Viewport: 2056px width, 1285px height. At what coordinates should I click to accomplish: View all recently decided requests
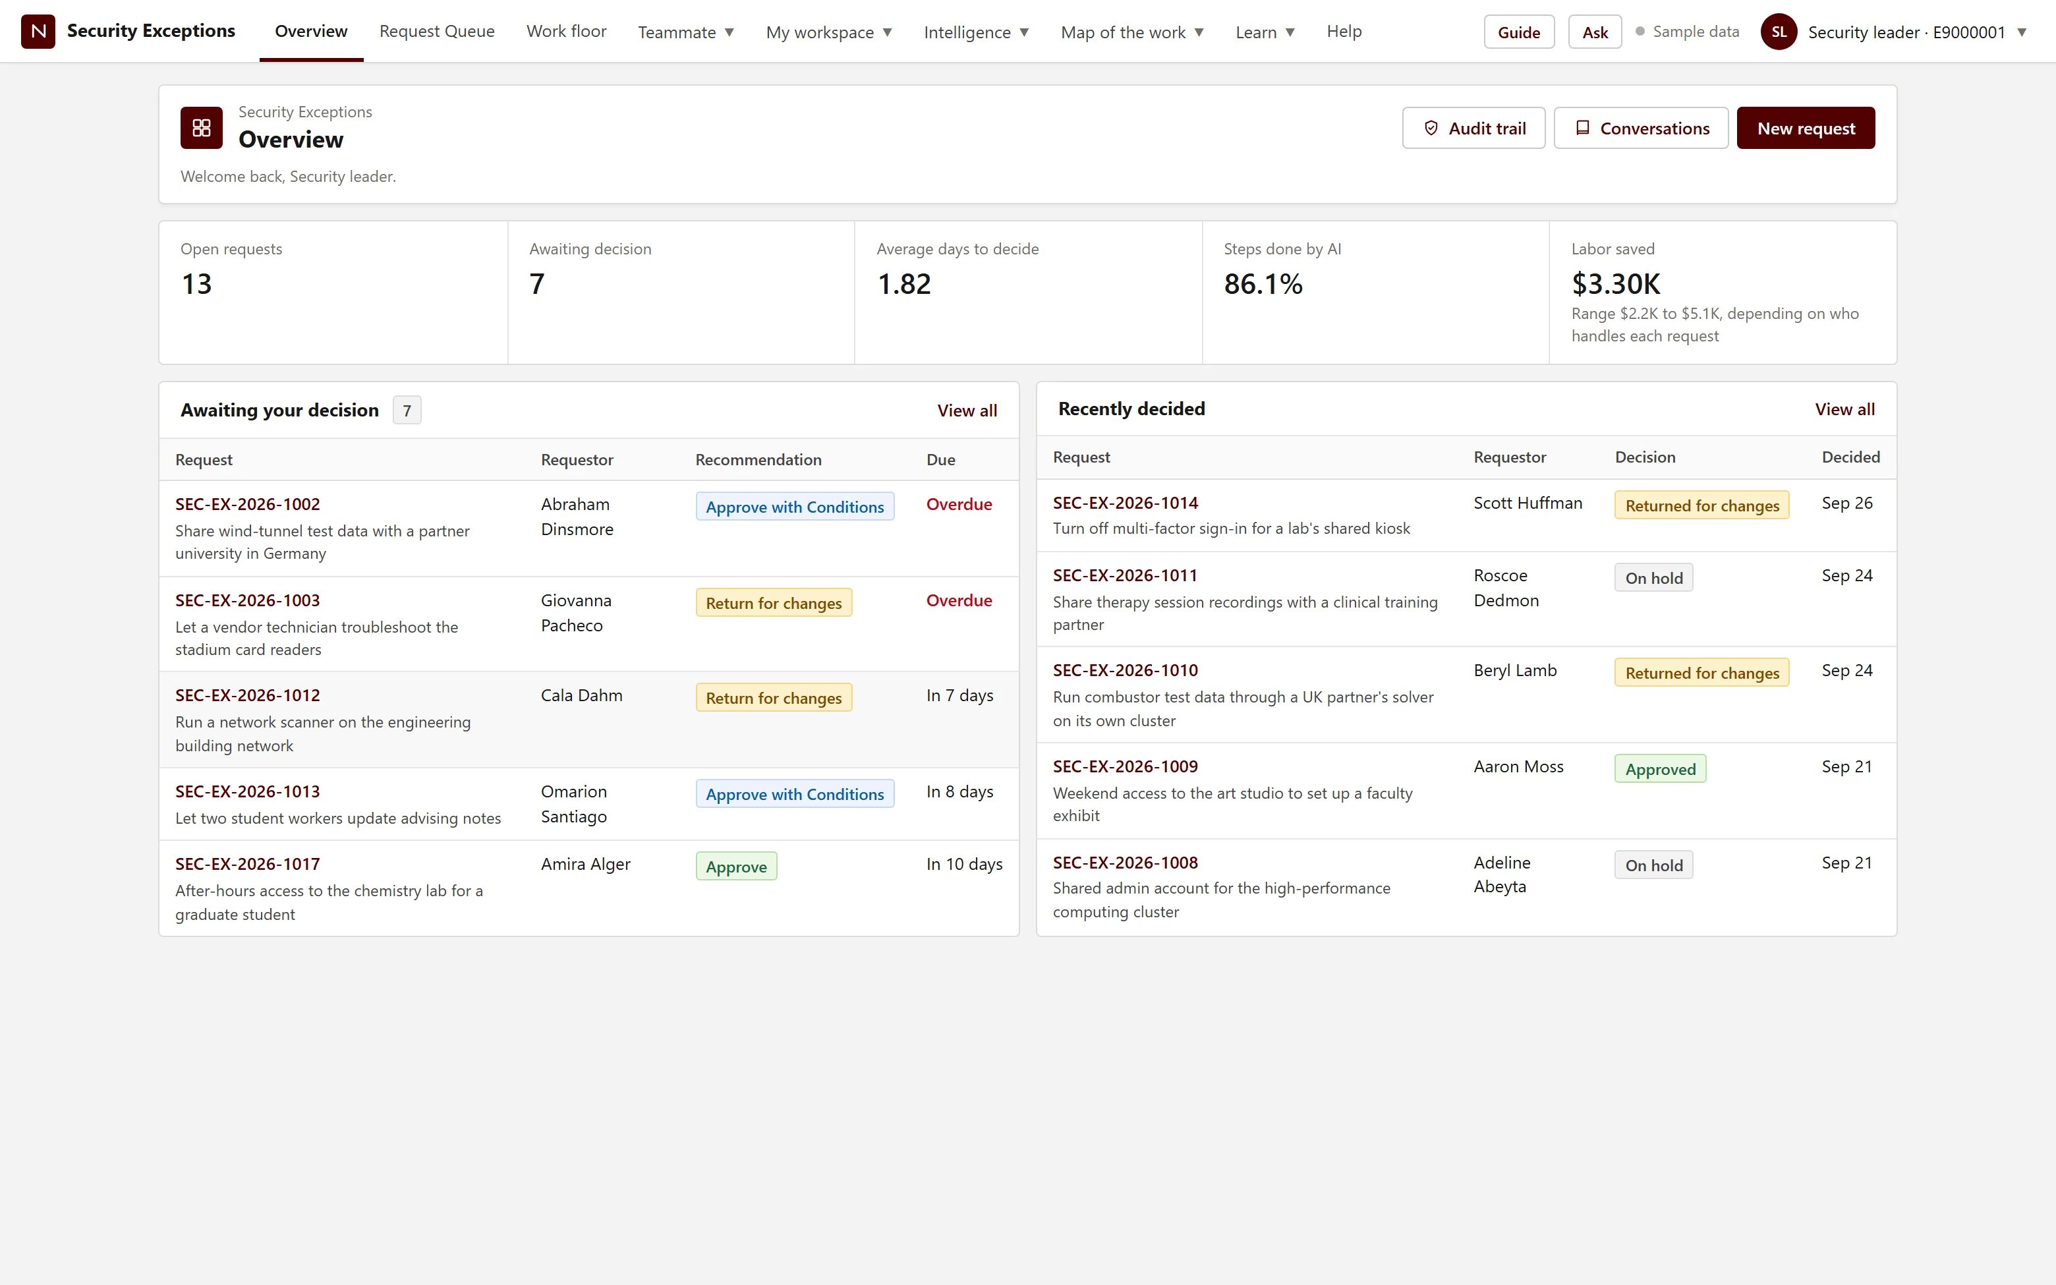(1844, 410)
